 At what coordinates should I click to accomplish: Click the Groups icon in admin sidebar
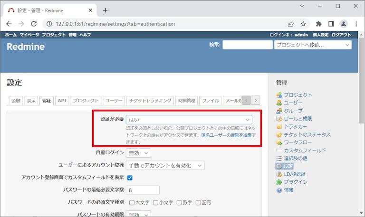tap(279, 111)
